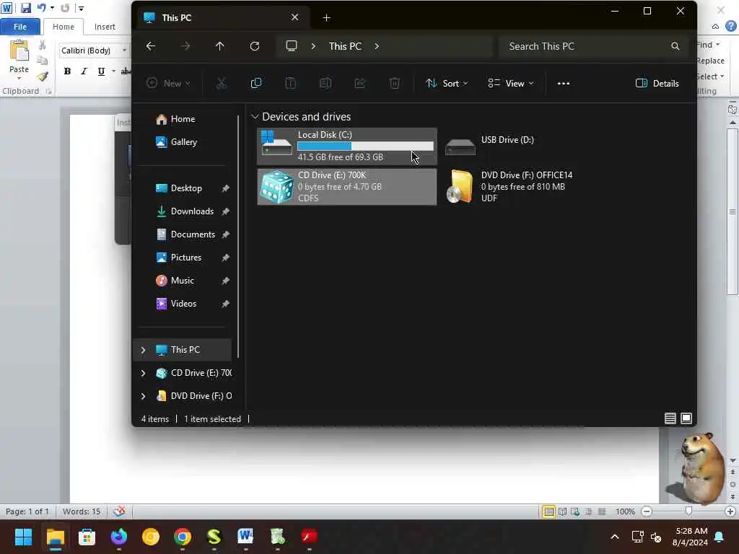Go back in File Explorer
This screenshot has height=554, width=739.
pos(150,46)
